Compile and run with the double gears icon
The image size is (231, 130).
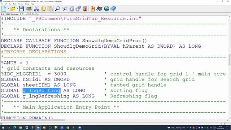(78, 9)
